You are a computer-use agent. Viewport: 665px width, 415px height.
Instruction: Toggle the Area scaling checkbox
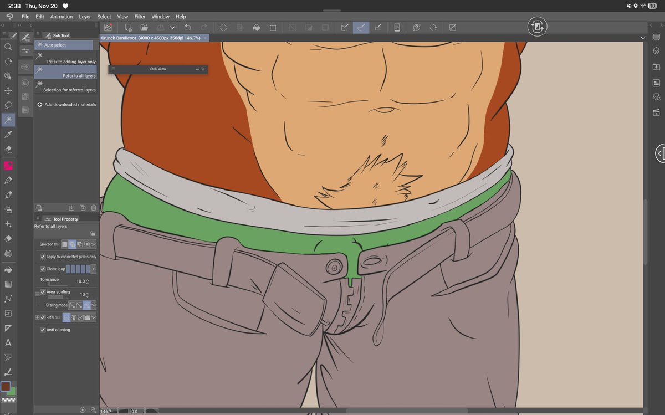pyautogui.click(x=43, y=292)
